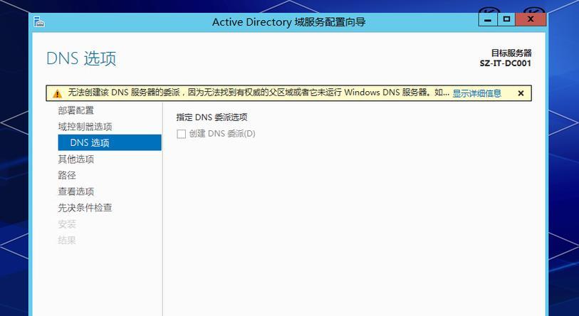579x316 pixels.
Task: Go to 查看选项 step
Action: tap(75, 191)
